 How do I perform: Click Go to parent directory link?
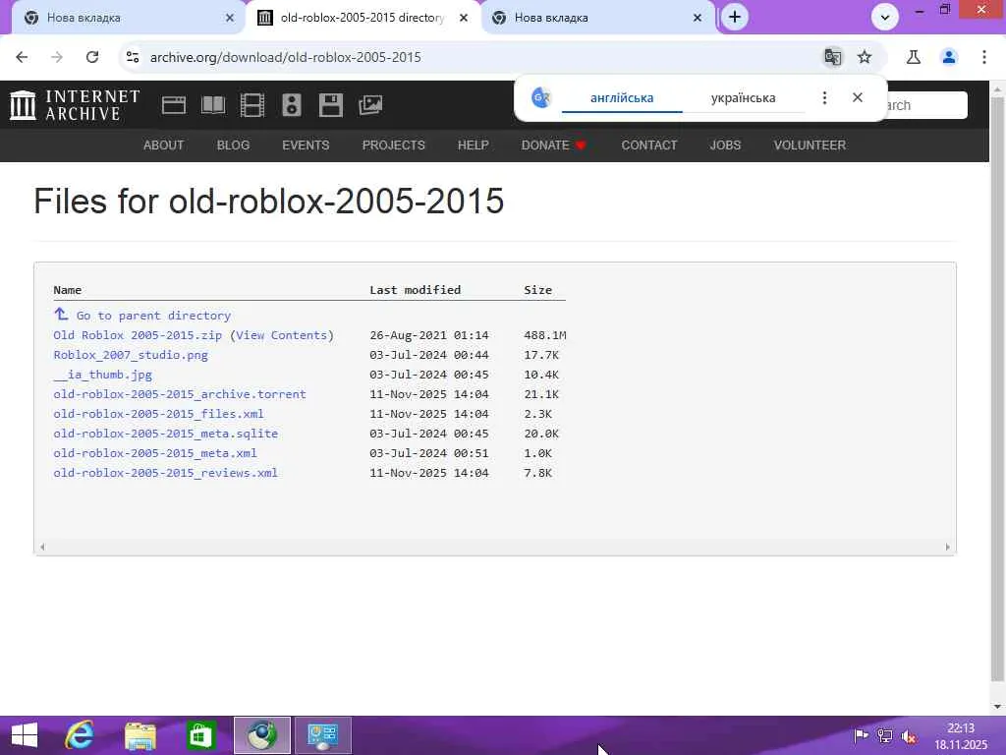click(153, 316)
